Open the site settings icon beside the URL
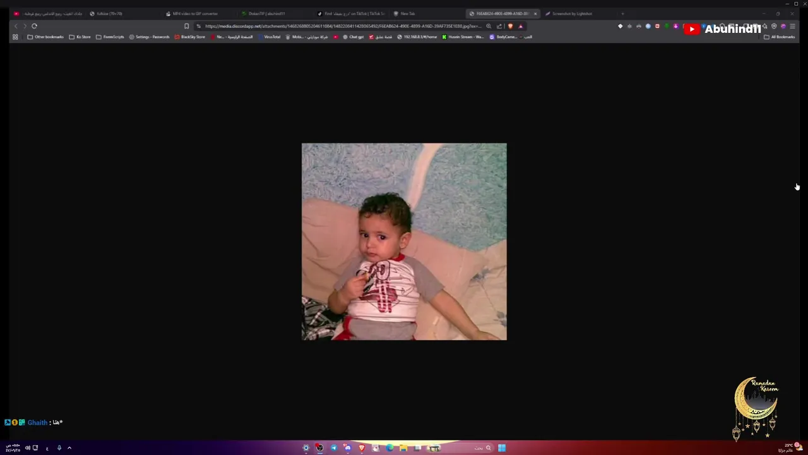The height and width of the screenshot is (455, 808). (x=198, y=26)
